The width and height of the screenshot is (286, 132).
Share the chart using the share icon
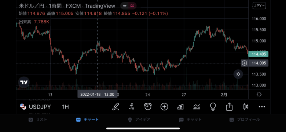(229, 107)
